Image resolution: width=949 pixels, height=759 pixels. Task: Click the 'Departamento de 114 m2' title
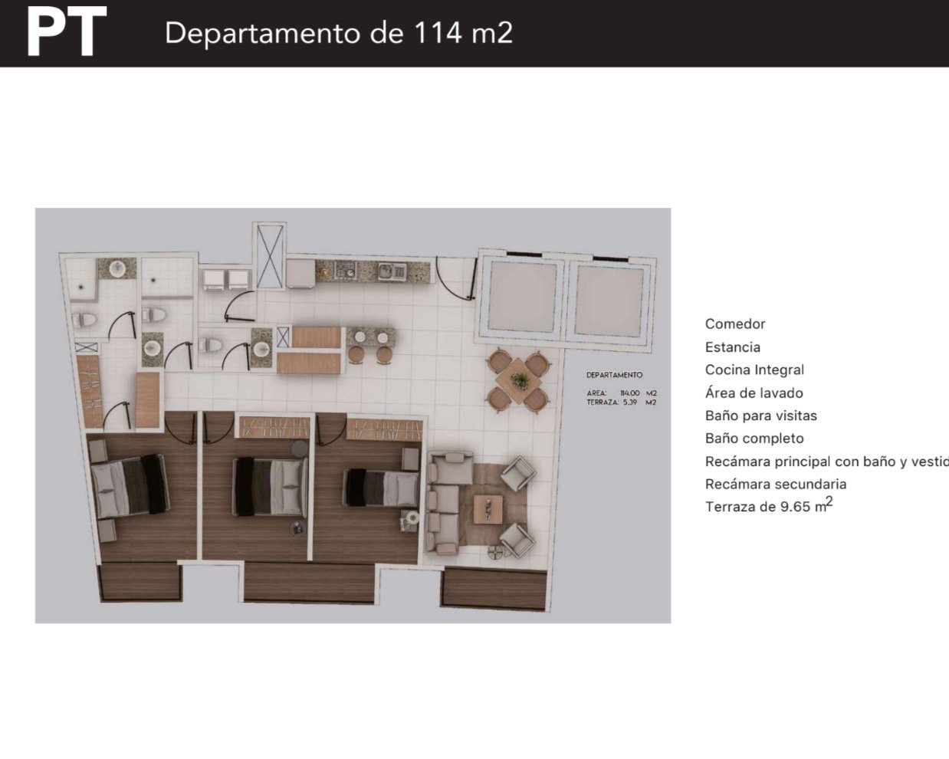[x=338, y=33]
